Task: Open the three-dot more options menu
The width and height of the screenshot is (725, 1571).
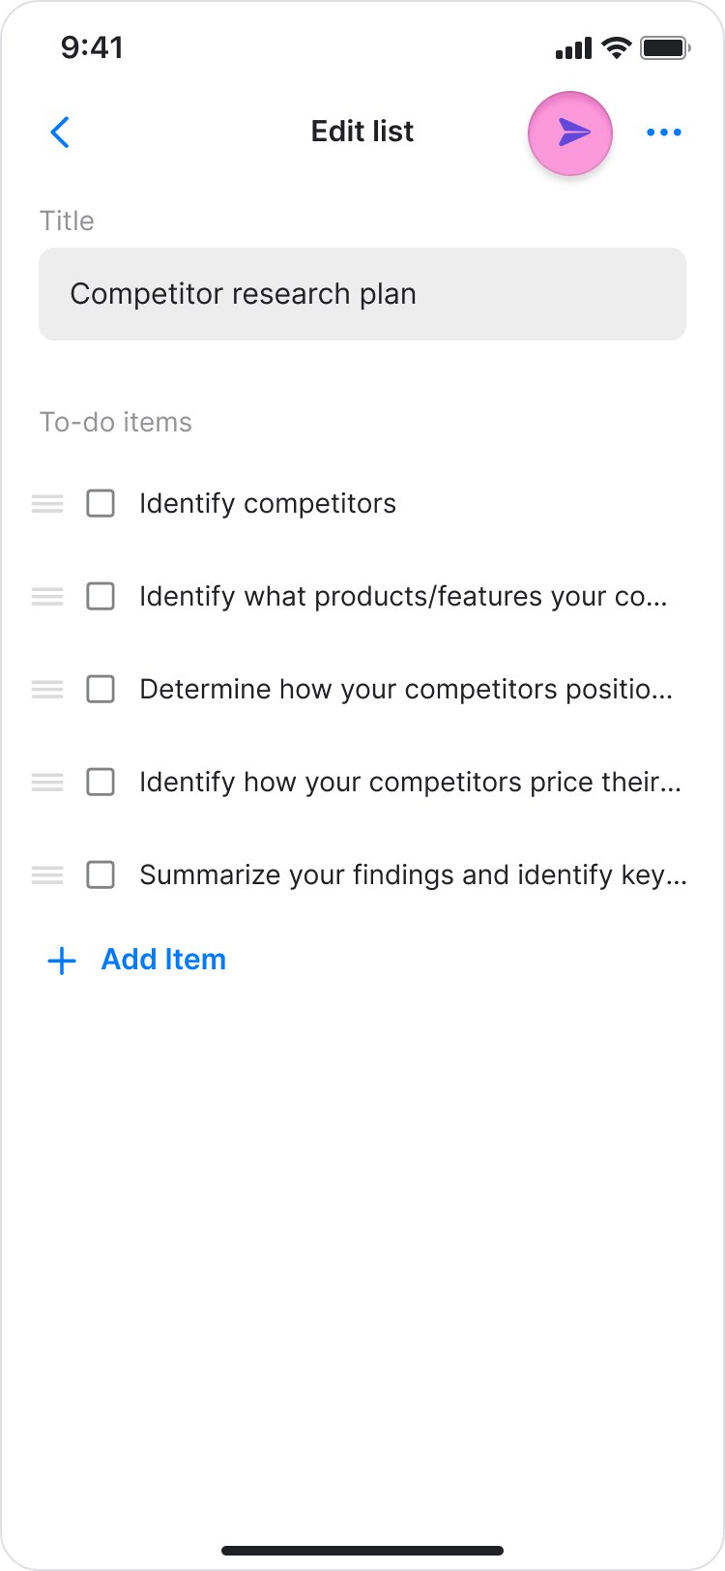Action: [664, 133]
